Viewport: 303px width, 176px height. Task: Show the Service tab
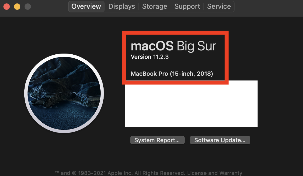point(219,7)
